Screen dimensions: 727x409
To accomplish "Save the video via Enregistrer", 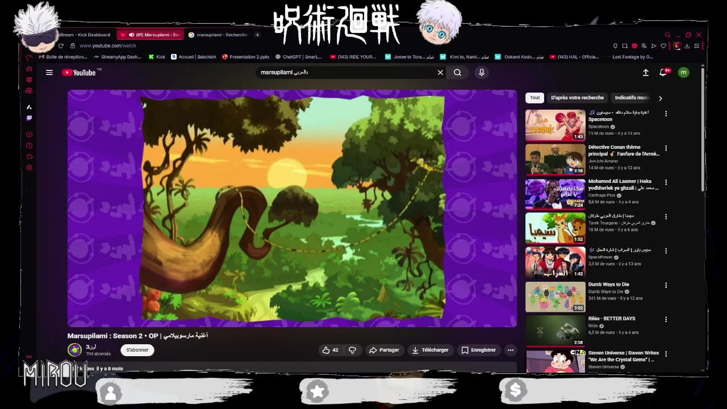I will click(x=479, y=350).
